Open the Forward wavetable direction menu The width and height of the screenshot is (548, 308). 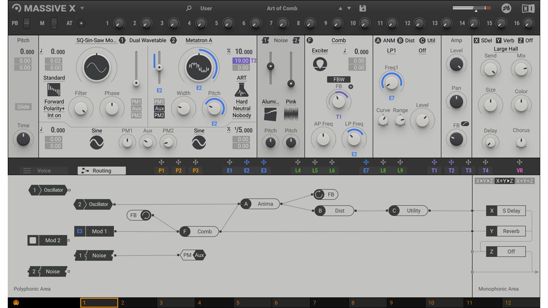tap(54, 102)
